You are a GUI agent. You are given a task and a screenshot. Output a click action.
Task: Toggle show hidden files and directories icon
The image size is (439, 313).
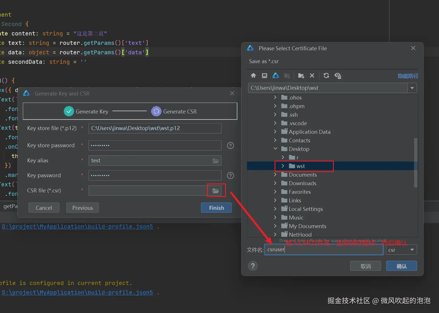pyautogui.click(x=338, y=75)
